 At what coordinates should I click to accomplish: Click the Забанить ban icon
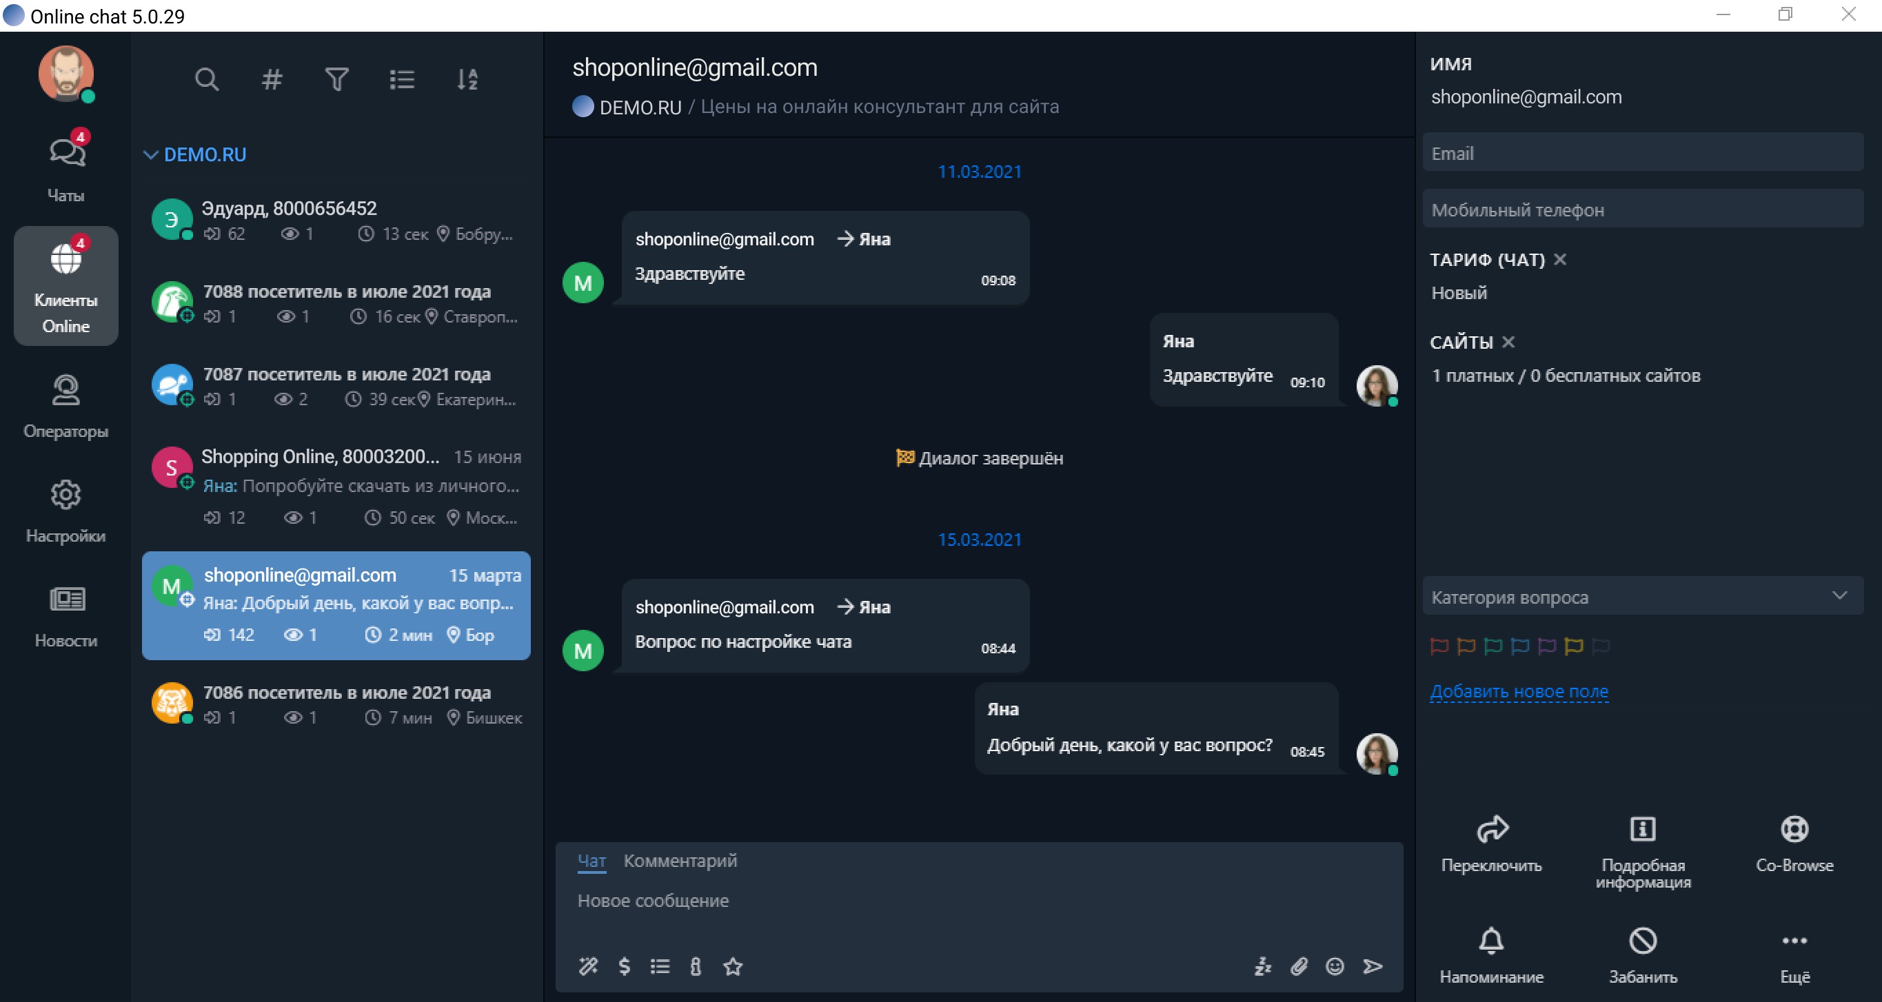(1642, 941)
